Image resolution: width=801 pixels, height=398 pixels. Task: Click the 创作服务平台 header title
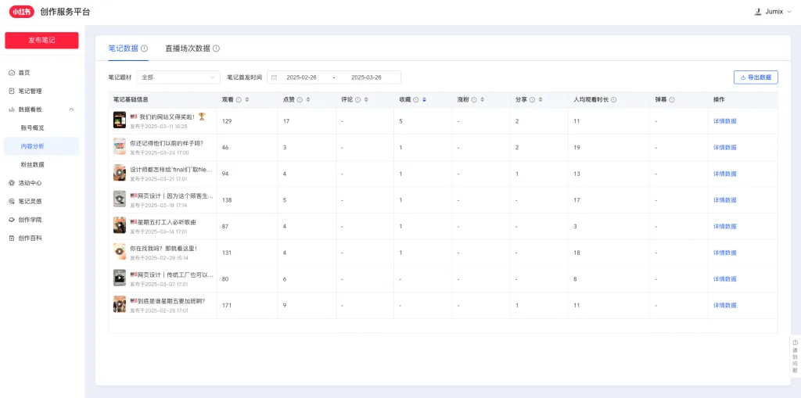[x=65, y=12]
